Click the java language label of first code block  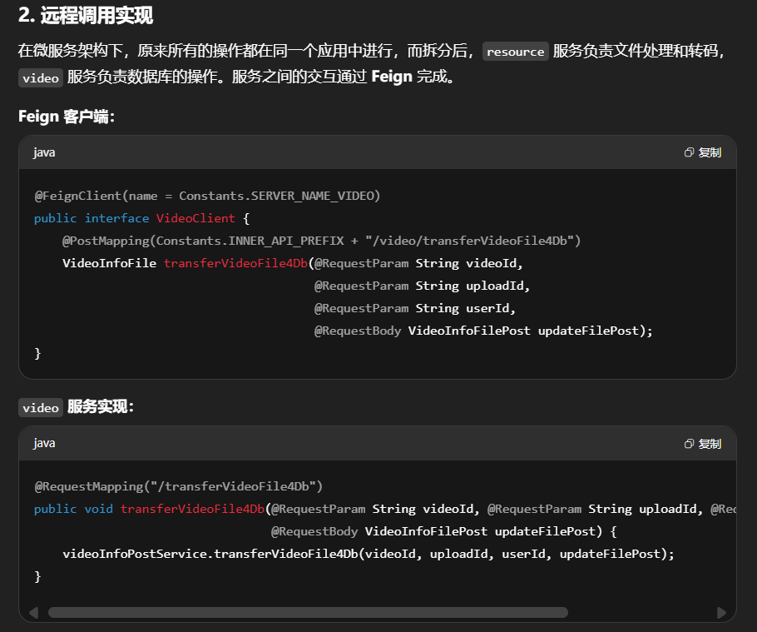44,152
